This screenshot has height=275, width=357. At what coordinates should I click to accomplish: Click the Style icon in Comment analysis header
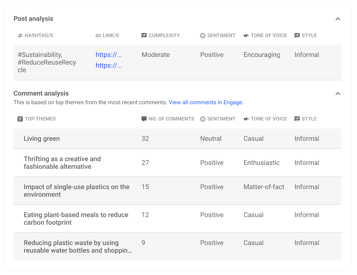tap(297, 119)
